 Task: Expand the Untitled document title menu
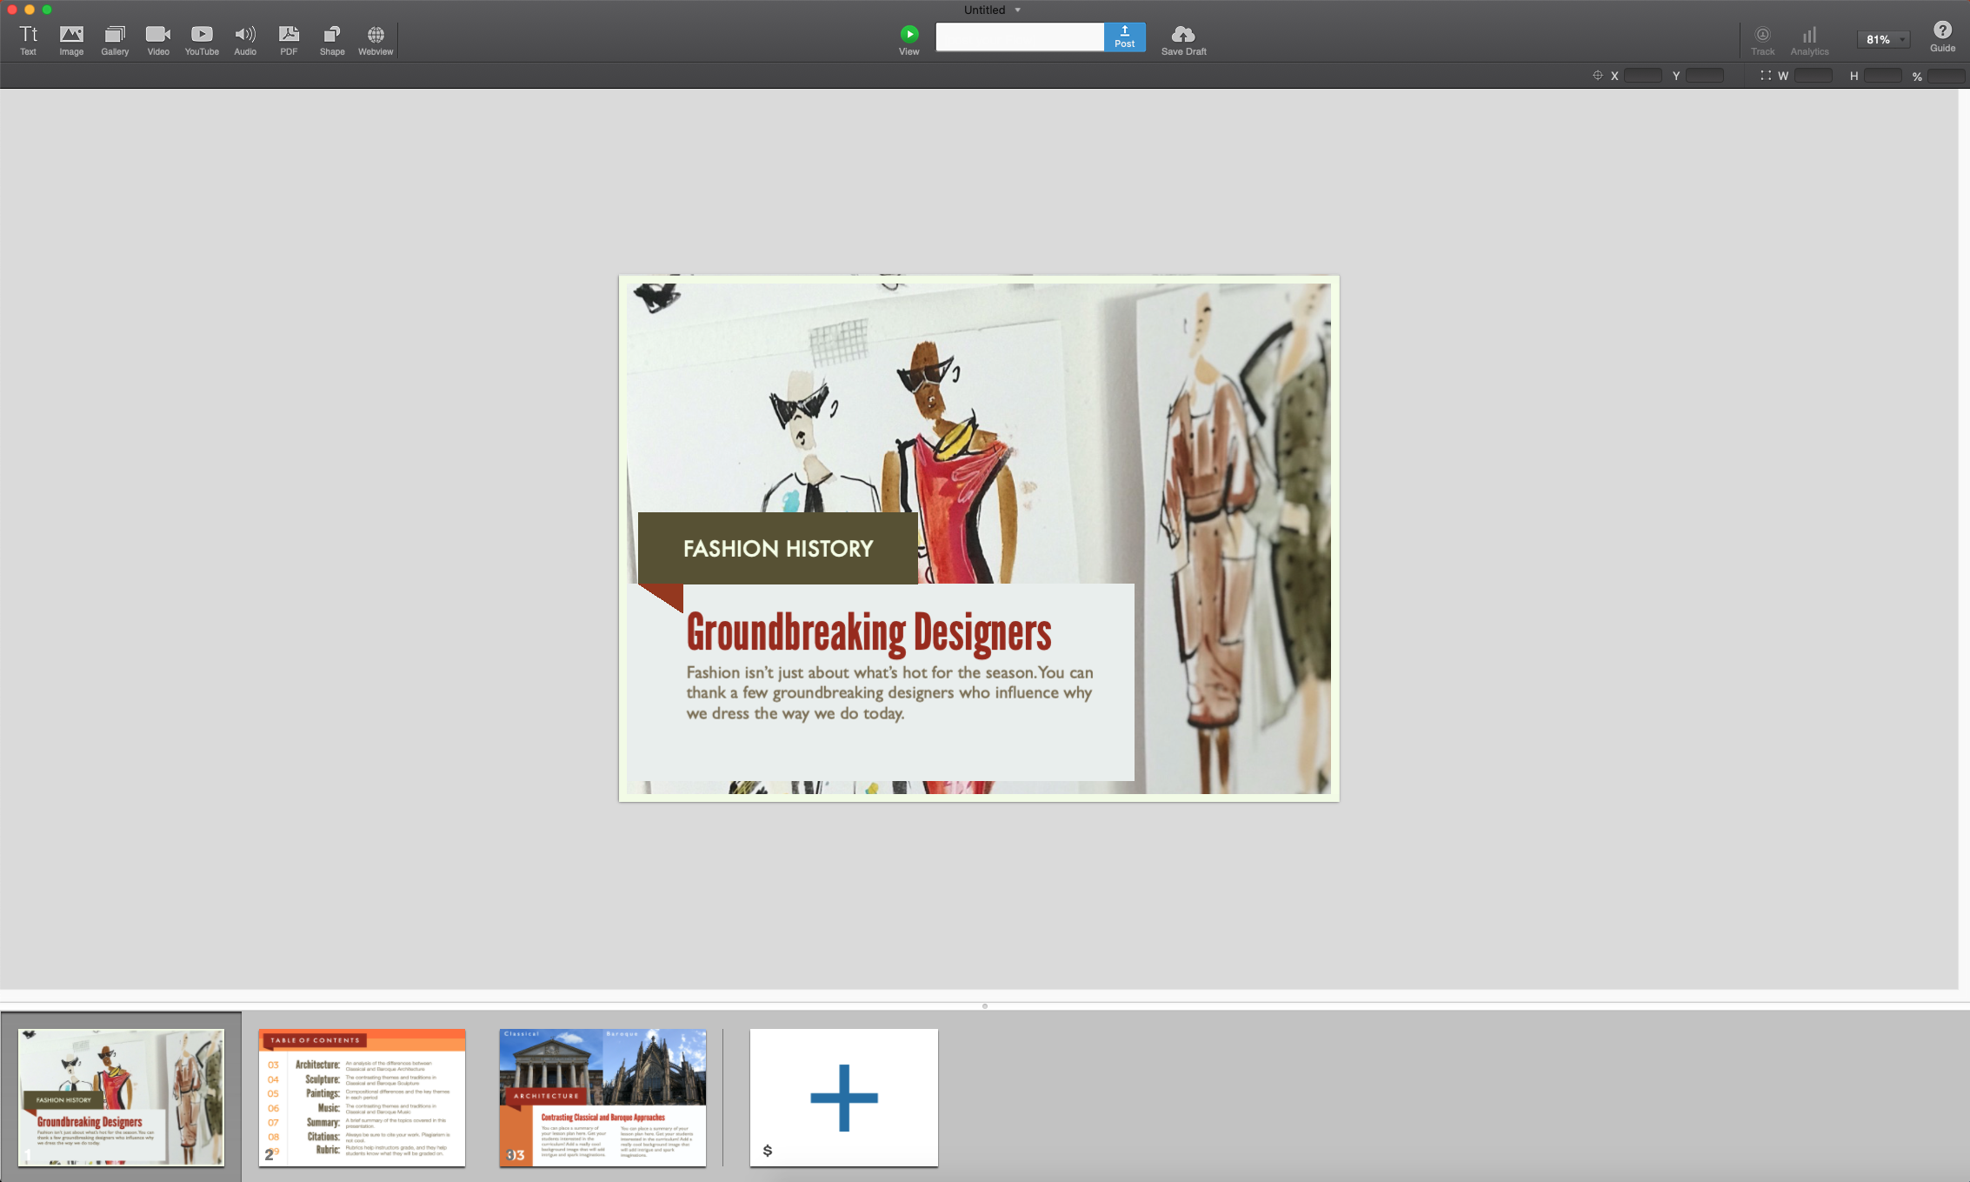993,10
